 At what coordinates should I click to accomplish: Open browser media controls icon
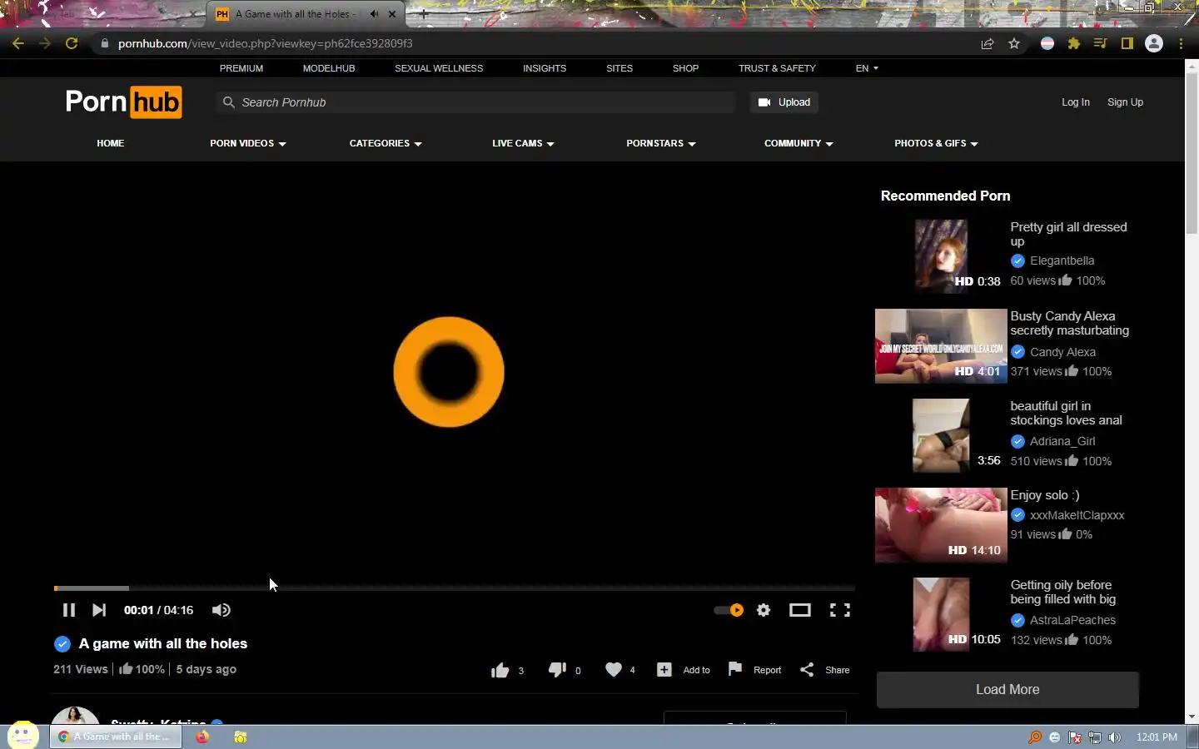[x=1101, y=43]
